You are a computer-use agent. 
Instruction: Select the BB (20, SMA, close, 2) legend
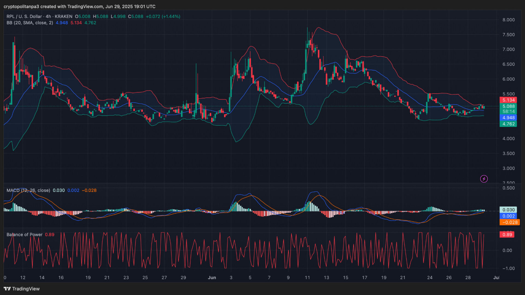click(x=30, y=23)
